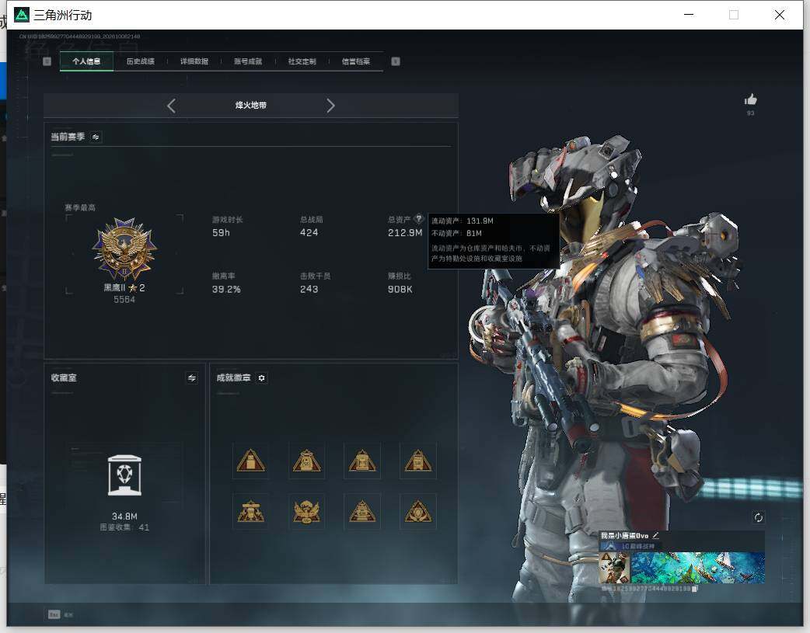
Task: Copy the player ID with copy icon
Action: tap(695, 589)
